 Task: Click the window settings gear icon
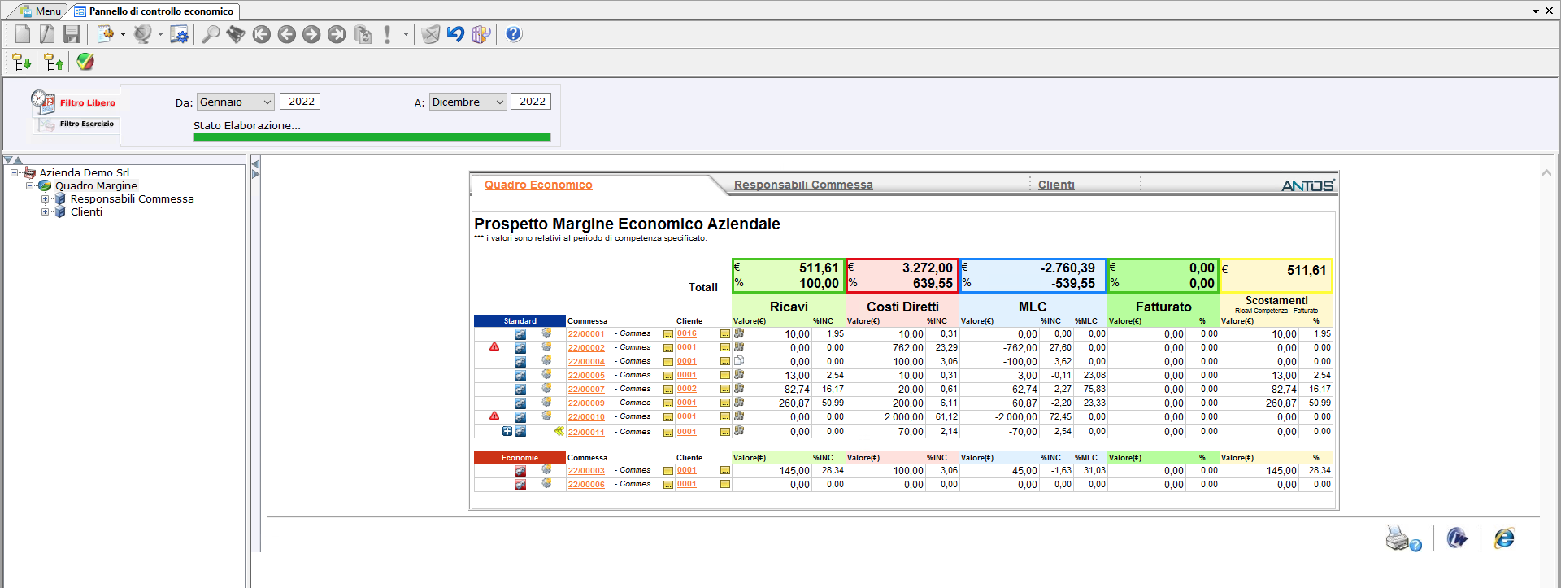coord(179,34)
